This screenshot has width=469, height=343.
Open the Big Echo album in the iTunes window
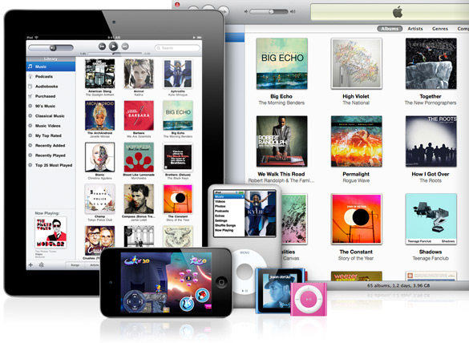[x=281, y=63]
